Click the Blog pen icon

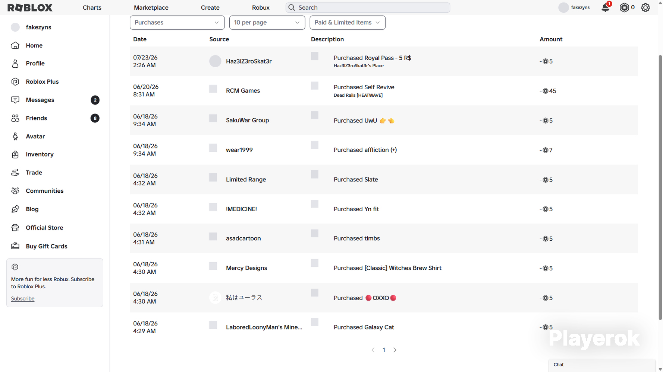click(15, 209)
